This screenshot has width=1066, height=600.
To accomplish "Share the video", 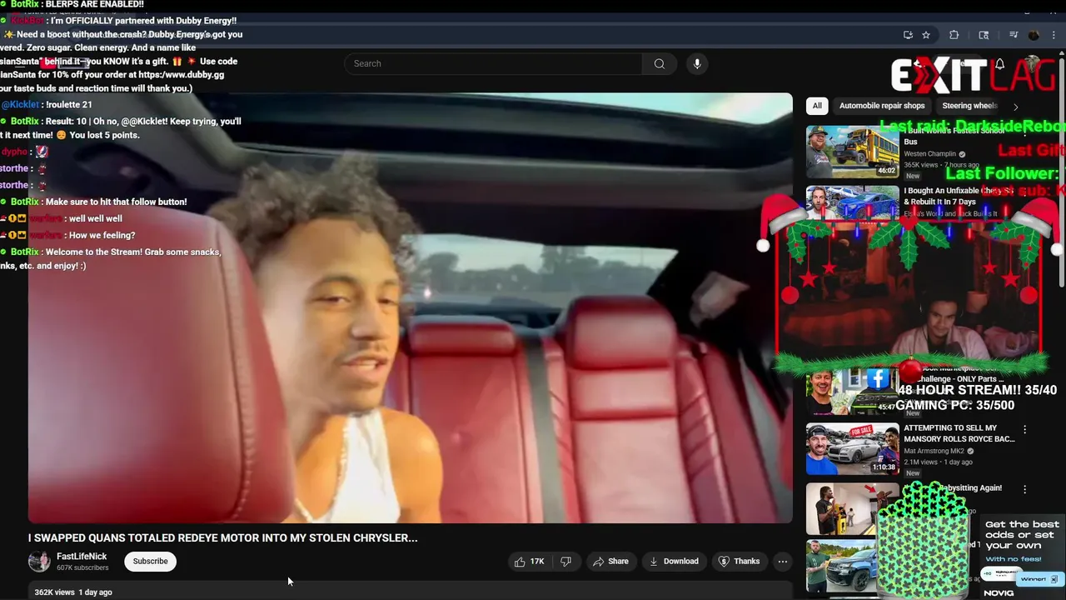I will (610, 562).
